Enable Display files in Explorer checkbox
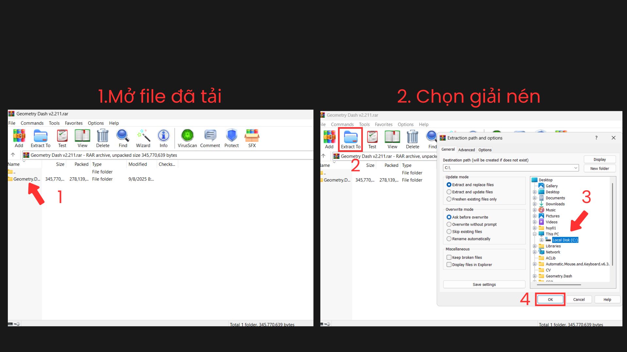 [x=449, y=264]
